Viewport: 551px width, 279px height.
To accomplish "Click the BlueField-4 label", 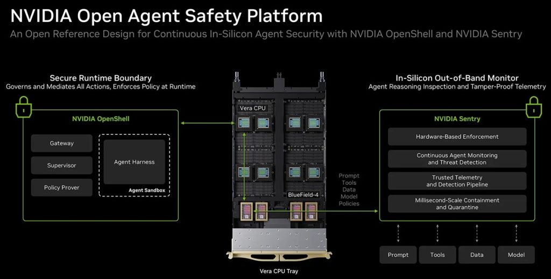I will tap(303, 195).
